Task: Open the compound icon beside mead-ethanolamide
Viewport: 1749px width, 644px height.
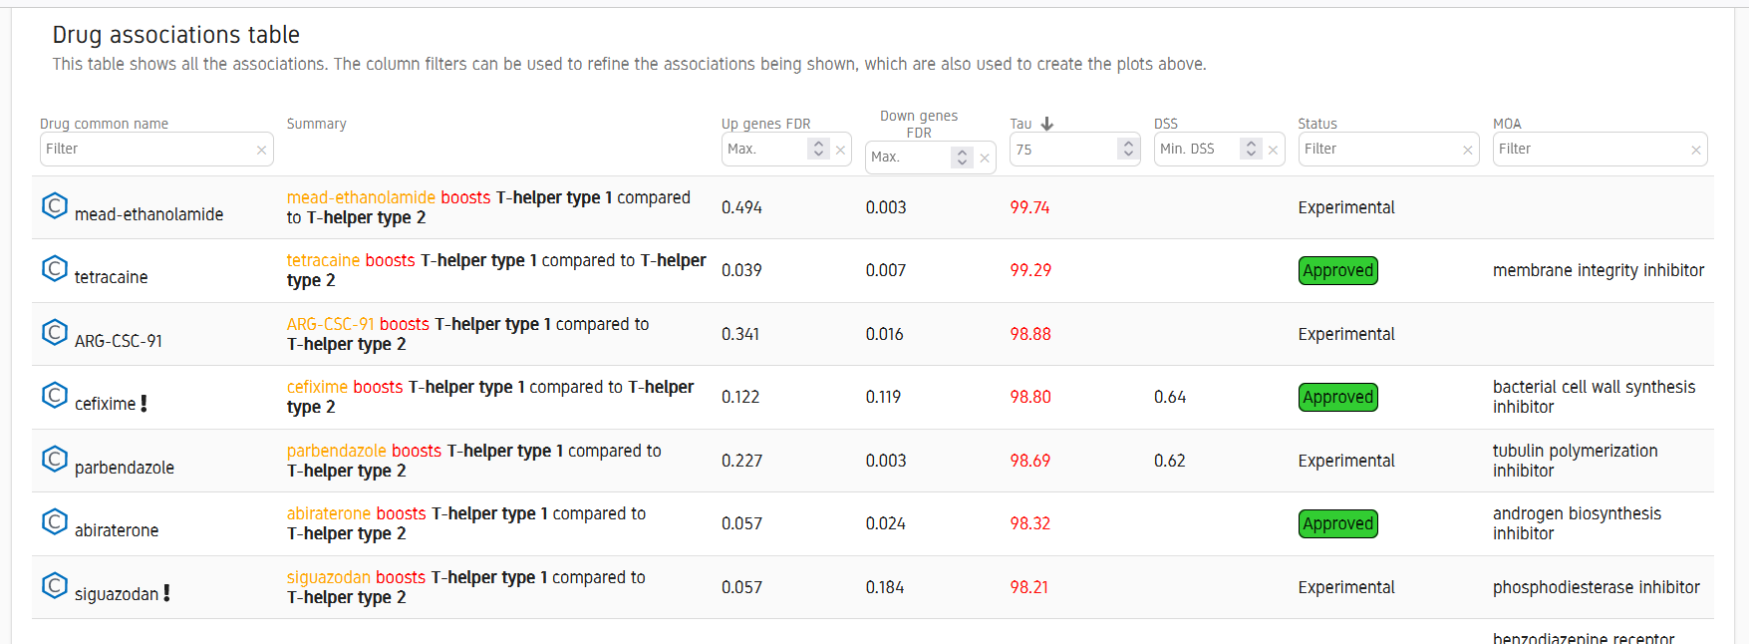Action: click(x=55, y=206)
